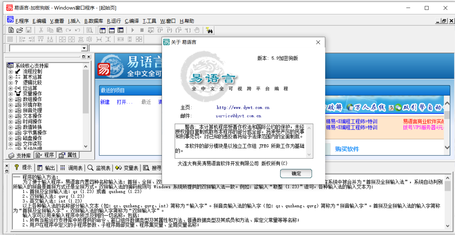Click the Redo arrow toolbar icon
The height and width of the screenshot is (235, 455).
[68, 30]
